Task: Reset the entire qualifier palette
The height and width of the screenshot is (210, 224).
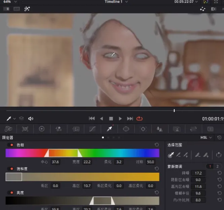Action: pyautogui.click(x=219, y=137)
